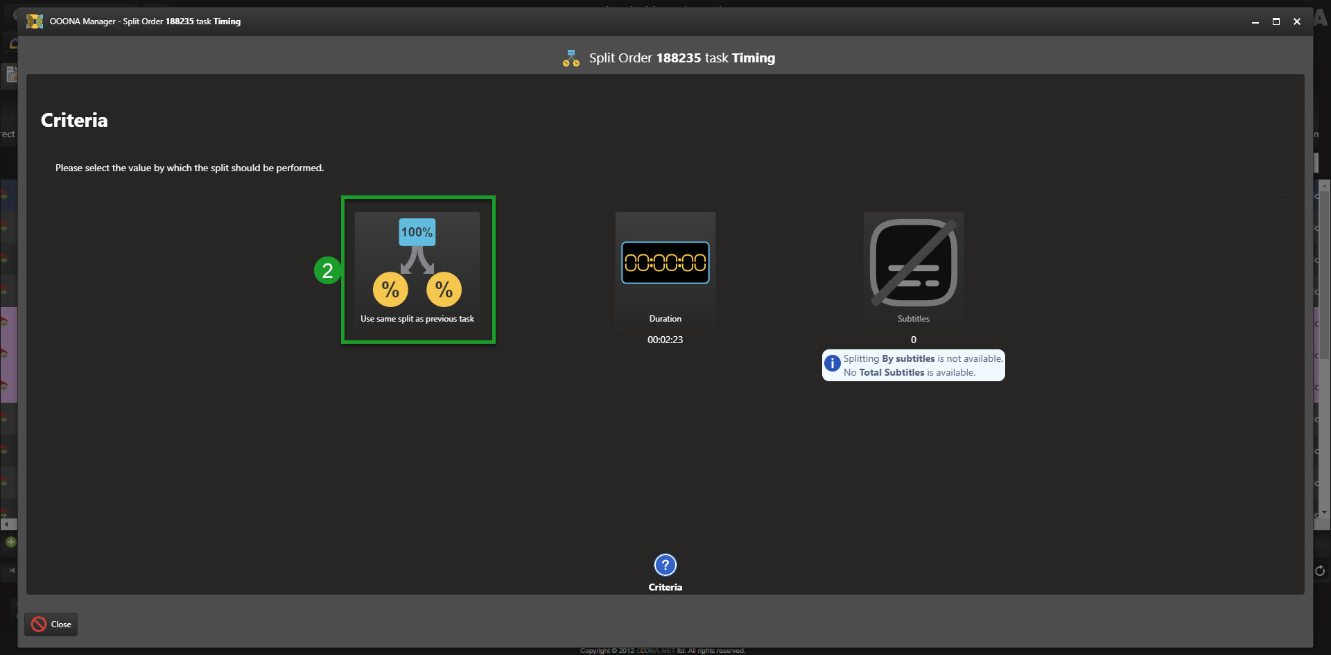This screenshot has width=1331, height=655.
Task: Click the background scrollbar down arrow
Action: click(x=1324, y=513)
